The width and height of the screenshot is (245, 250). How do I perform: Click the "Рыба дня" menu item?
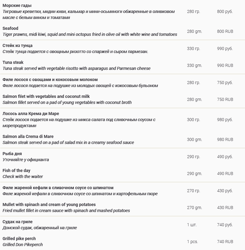tap(12, 154)
